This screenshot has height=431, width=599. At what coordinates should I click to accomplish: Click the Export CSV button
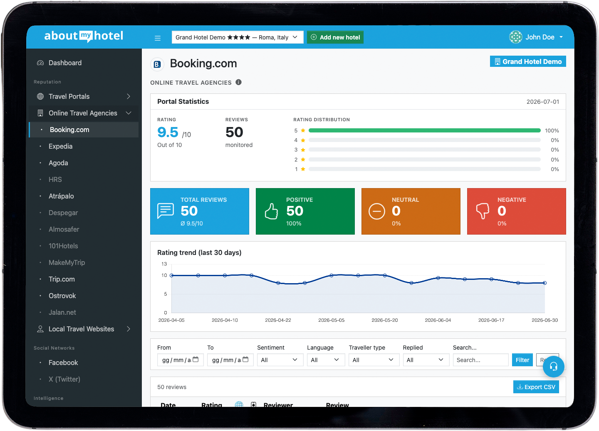coord(536,387)
